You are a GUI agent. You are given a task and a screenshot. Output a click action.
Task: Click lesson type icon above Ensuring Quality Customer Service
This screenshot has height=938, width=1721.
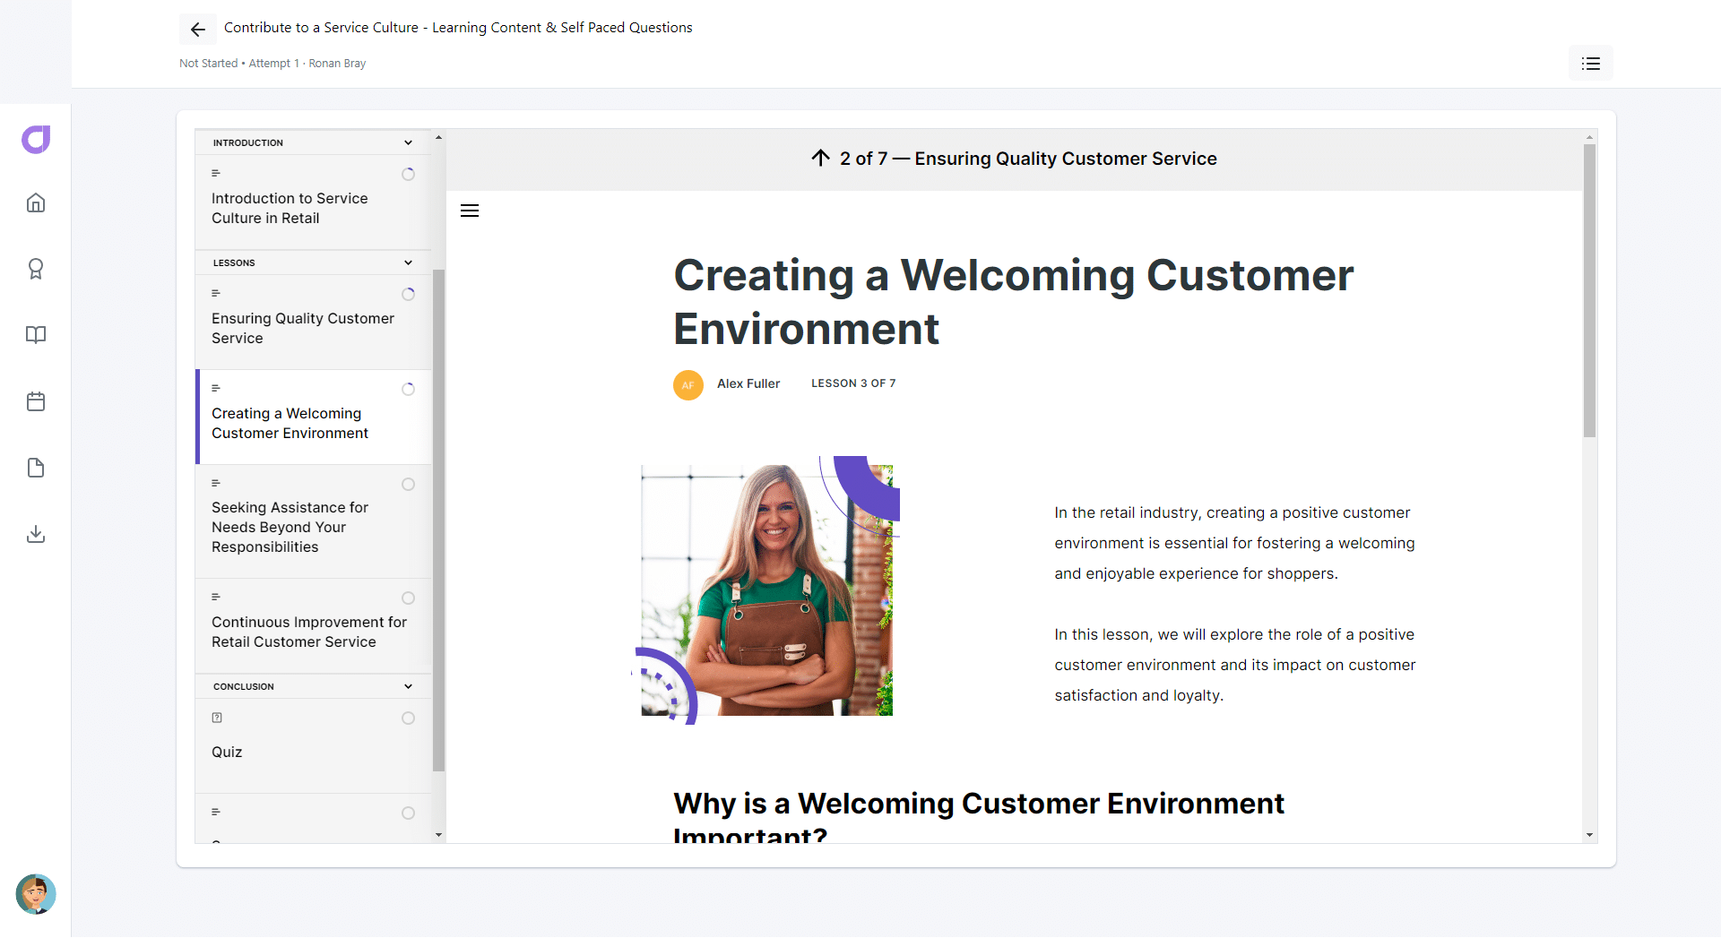[216, 293]
